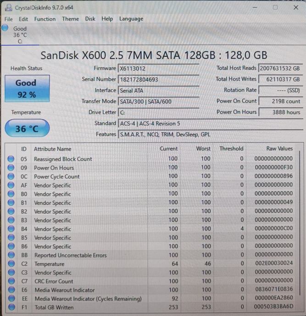Click the CrystalDiskInfo app icon in title bar
Viewport: 306px width, 316px height.
click(8, 8)
